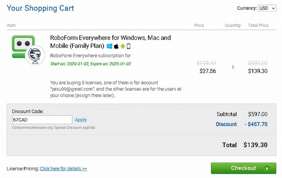
Task: Click the discounted $27.86 unit price
Action: tap(208, 71)
